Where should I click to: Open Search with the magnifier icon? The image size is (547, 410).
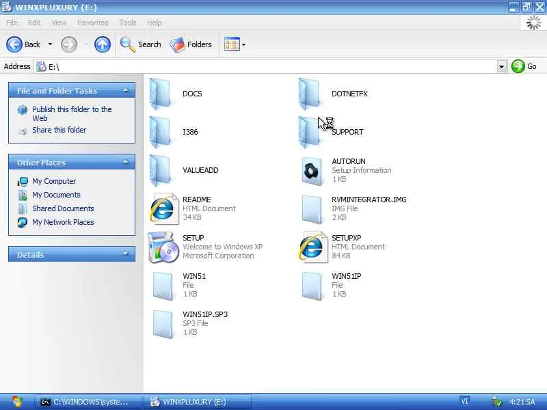point(127,44)
